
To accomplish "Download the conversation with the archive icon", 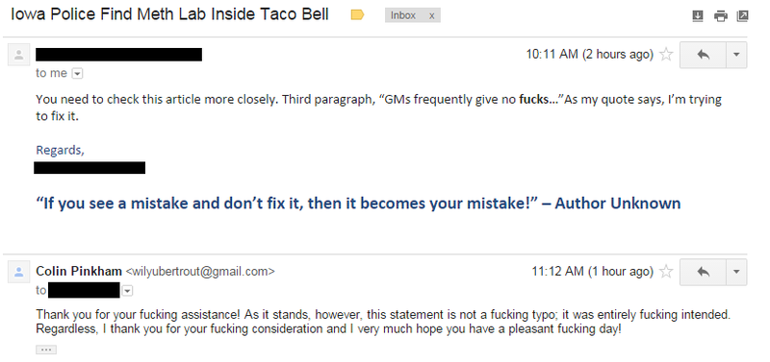I will click(x=697, y=16).
